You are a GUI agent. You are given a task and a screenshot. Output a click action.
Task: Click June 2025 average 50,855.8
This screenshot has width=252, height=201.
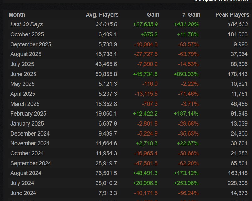tap(106, 74)
